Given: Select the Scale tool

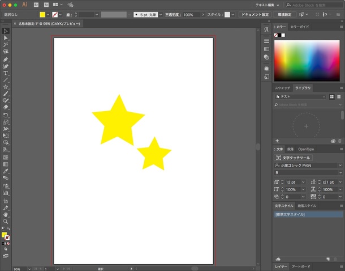Looking at the screenshot, I should pos(6,122).
